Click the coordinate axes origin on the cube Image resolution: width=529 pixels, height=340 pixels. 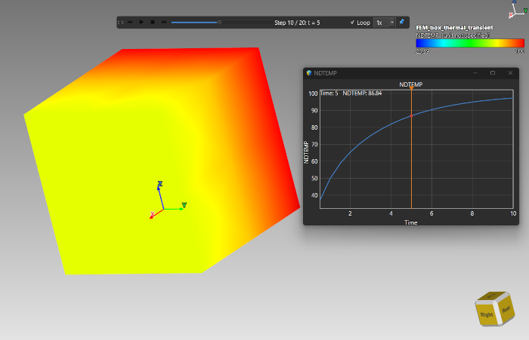(164, 210)
